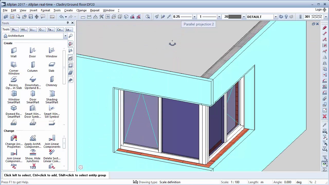Choose Recess, Opening in Slab tool
The height and width of the screenshot is (185, 329).
14,83
